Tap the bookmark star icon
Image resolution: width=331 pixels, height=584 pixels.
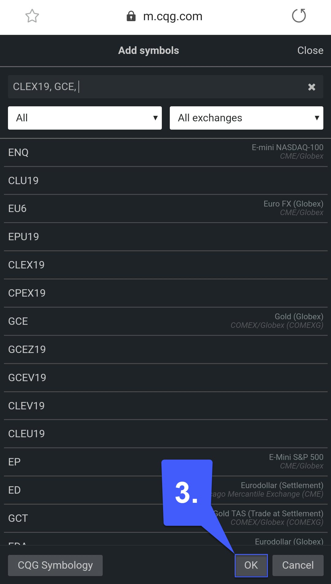[x=32, y=16]
